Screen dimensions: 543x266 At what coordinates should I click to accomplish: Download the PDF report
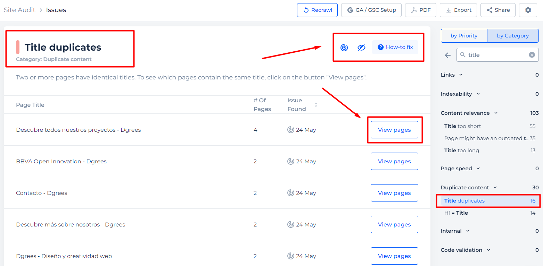coord(421,10)
